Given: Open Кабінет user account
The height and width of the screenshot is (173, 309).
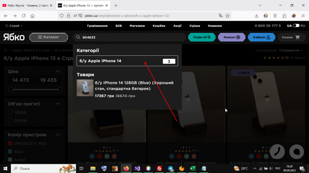Looking at the screenshot, I should tap(262, 37).
